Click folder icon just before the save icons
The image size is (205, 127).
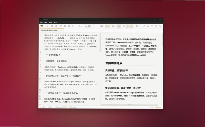61,26
